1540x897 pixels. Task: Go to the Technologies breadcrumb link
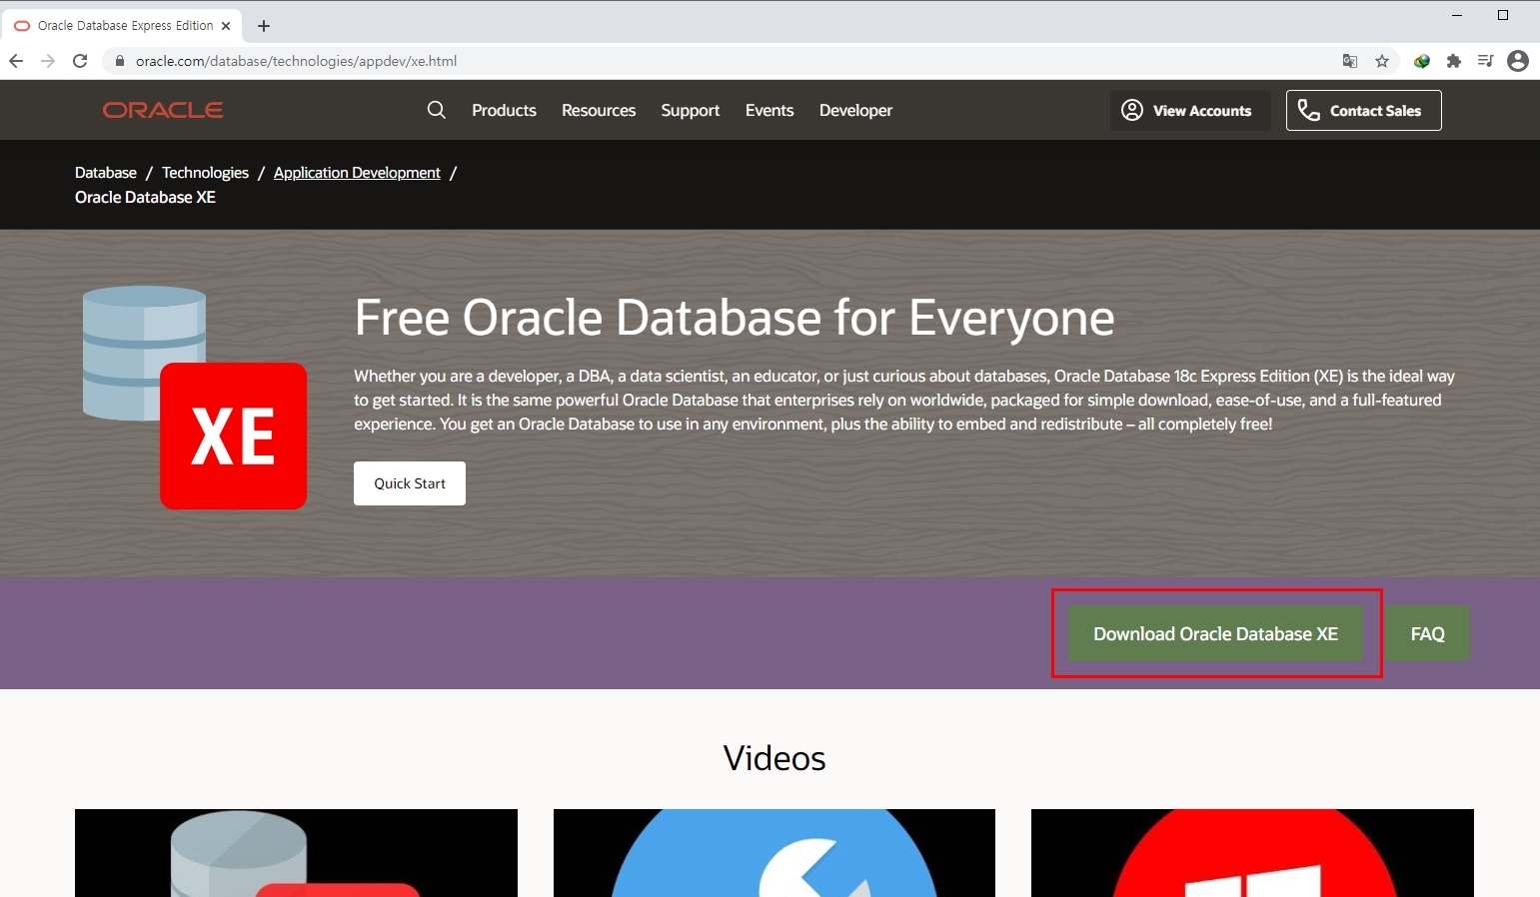(205, 173)
